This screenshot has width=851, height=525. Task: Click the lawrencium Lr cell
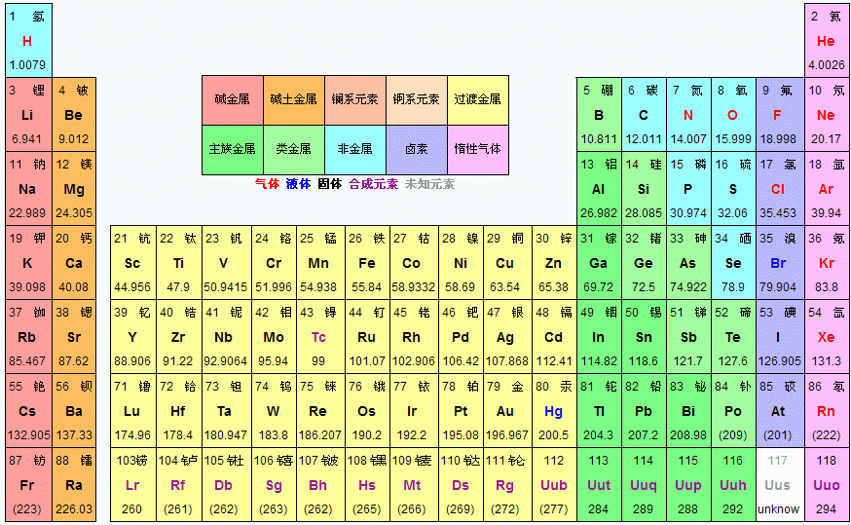point(133,485)
